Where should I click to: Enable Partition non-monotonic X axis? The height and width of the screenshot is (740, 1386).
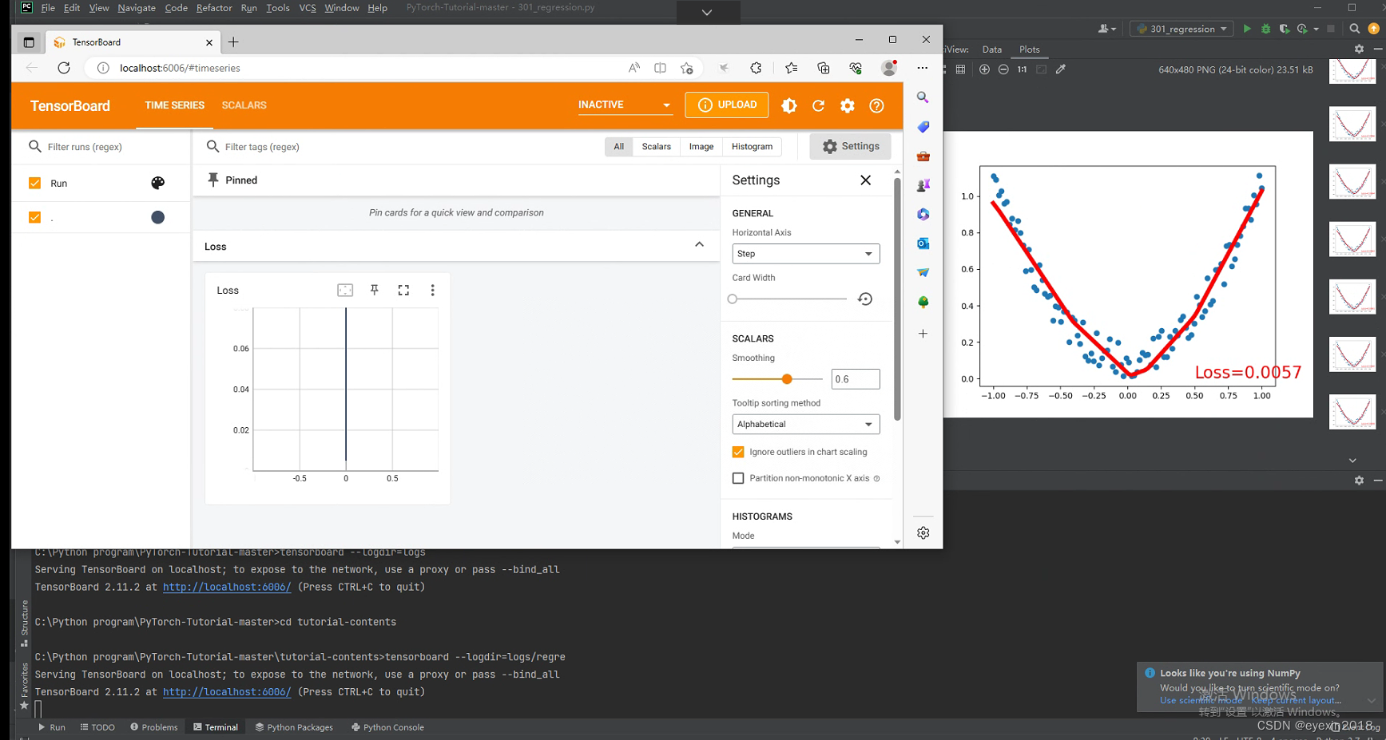[738, 478]
